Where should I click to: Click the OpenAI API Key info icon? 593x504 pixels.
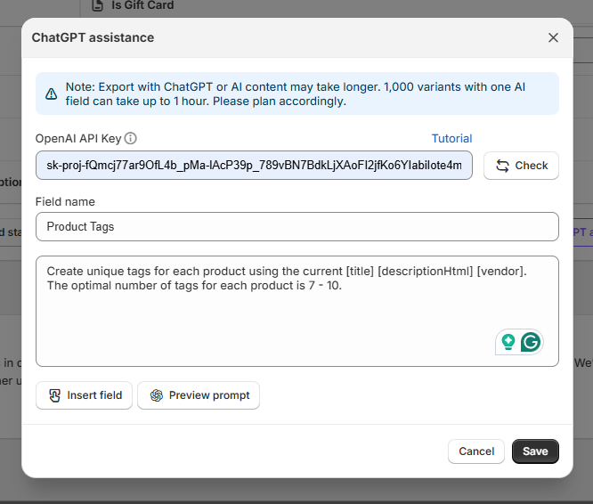coord(131,138)
